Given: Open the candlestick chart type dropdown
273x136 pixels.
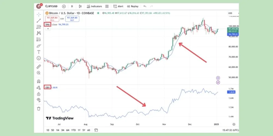Looking at the screenshot, I should tap(80, 6).
